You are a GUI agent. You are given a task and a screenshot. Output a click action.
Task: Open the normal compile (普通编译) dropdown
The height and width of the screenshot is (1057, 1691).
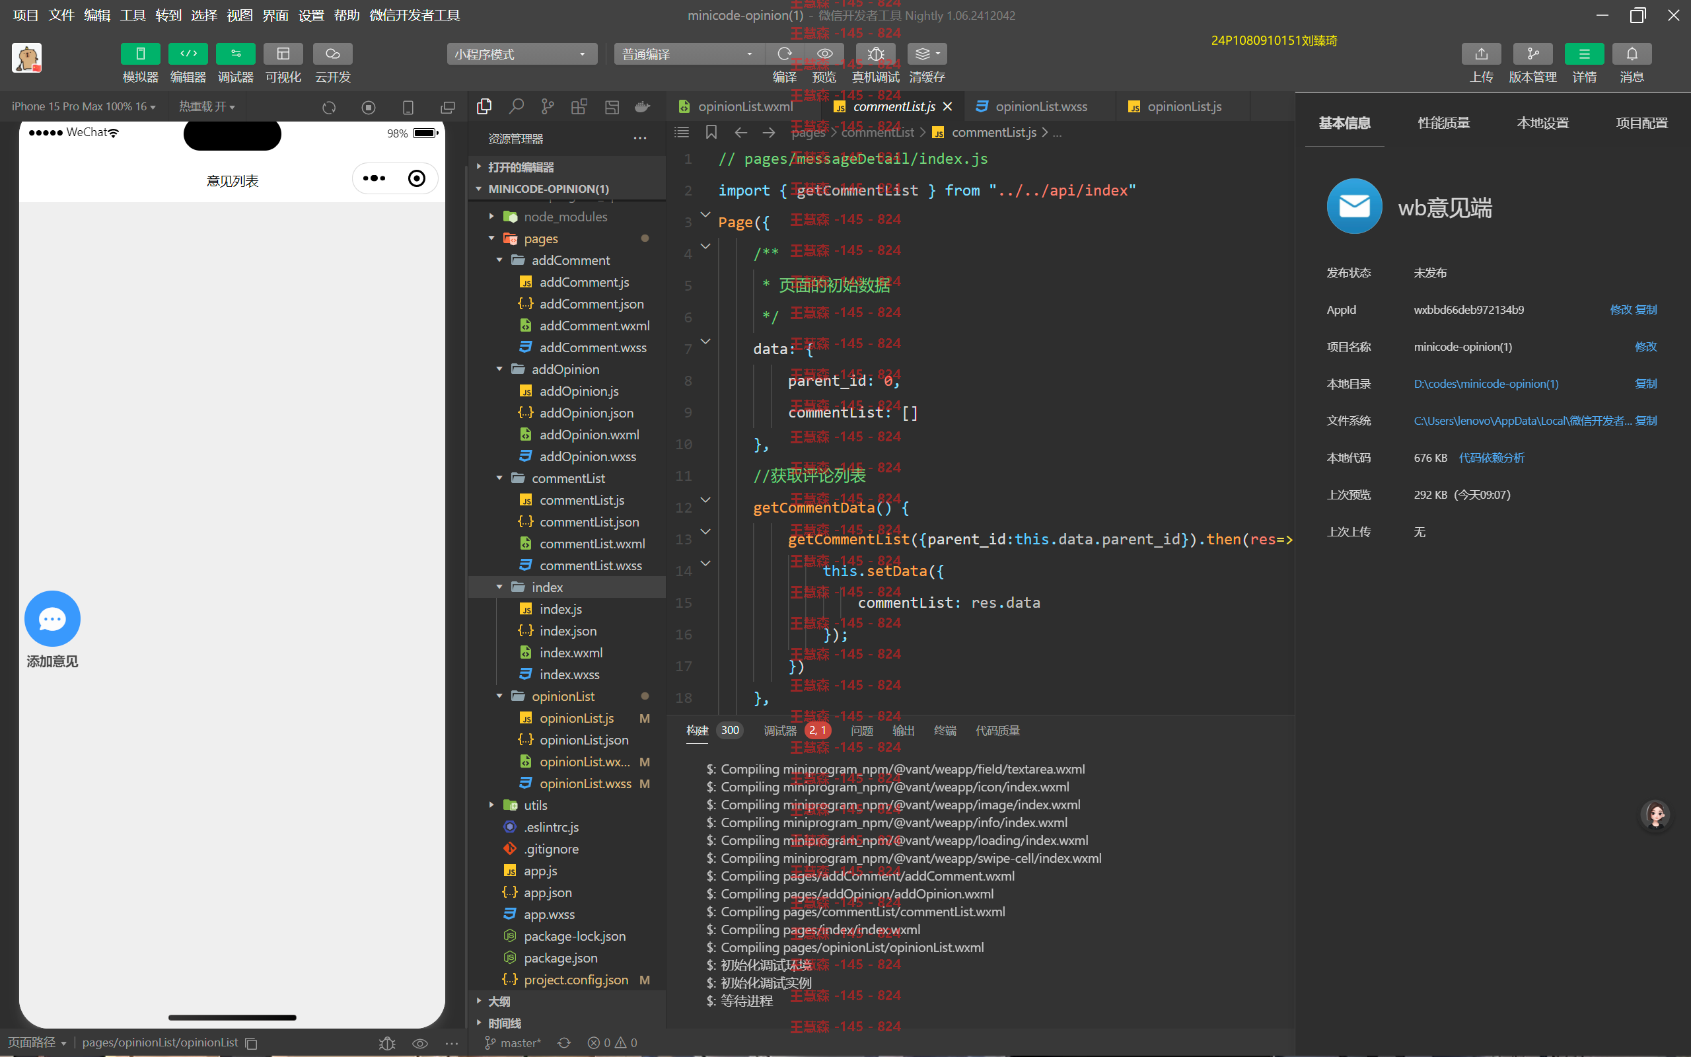[689, 54]
